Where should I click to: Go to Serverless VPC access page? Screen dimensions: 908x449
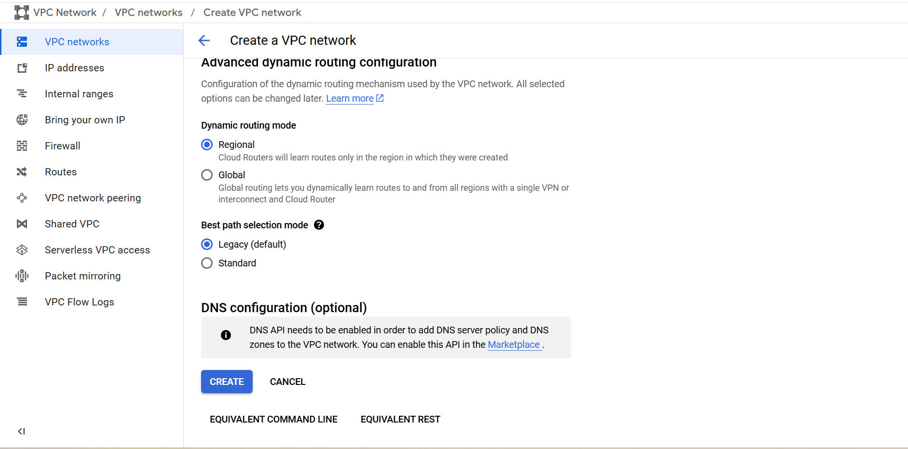coord(97,250)
